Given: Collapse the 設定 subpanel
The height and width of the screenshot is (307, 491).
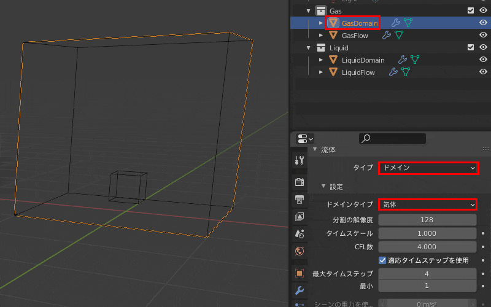Looking at the screenshot, I should [x=323, y=187].
